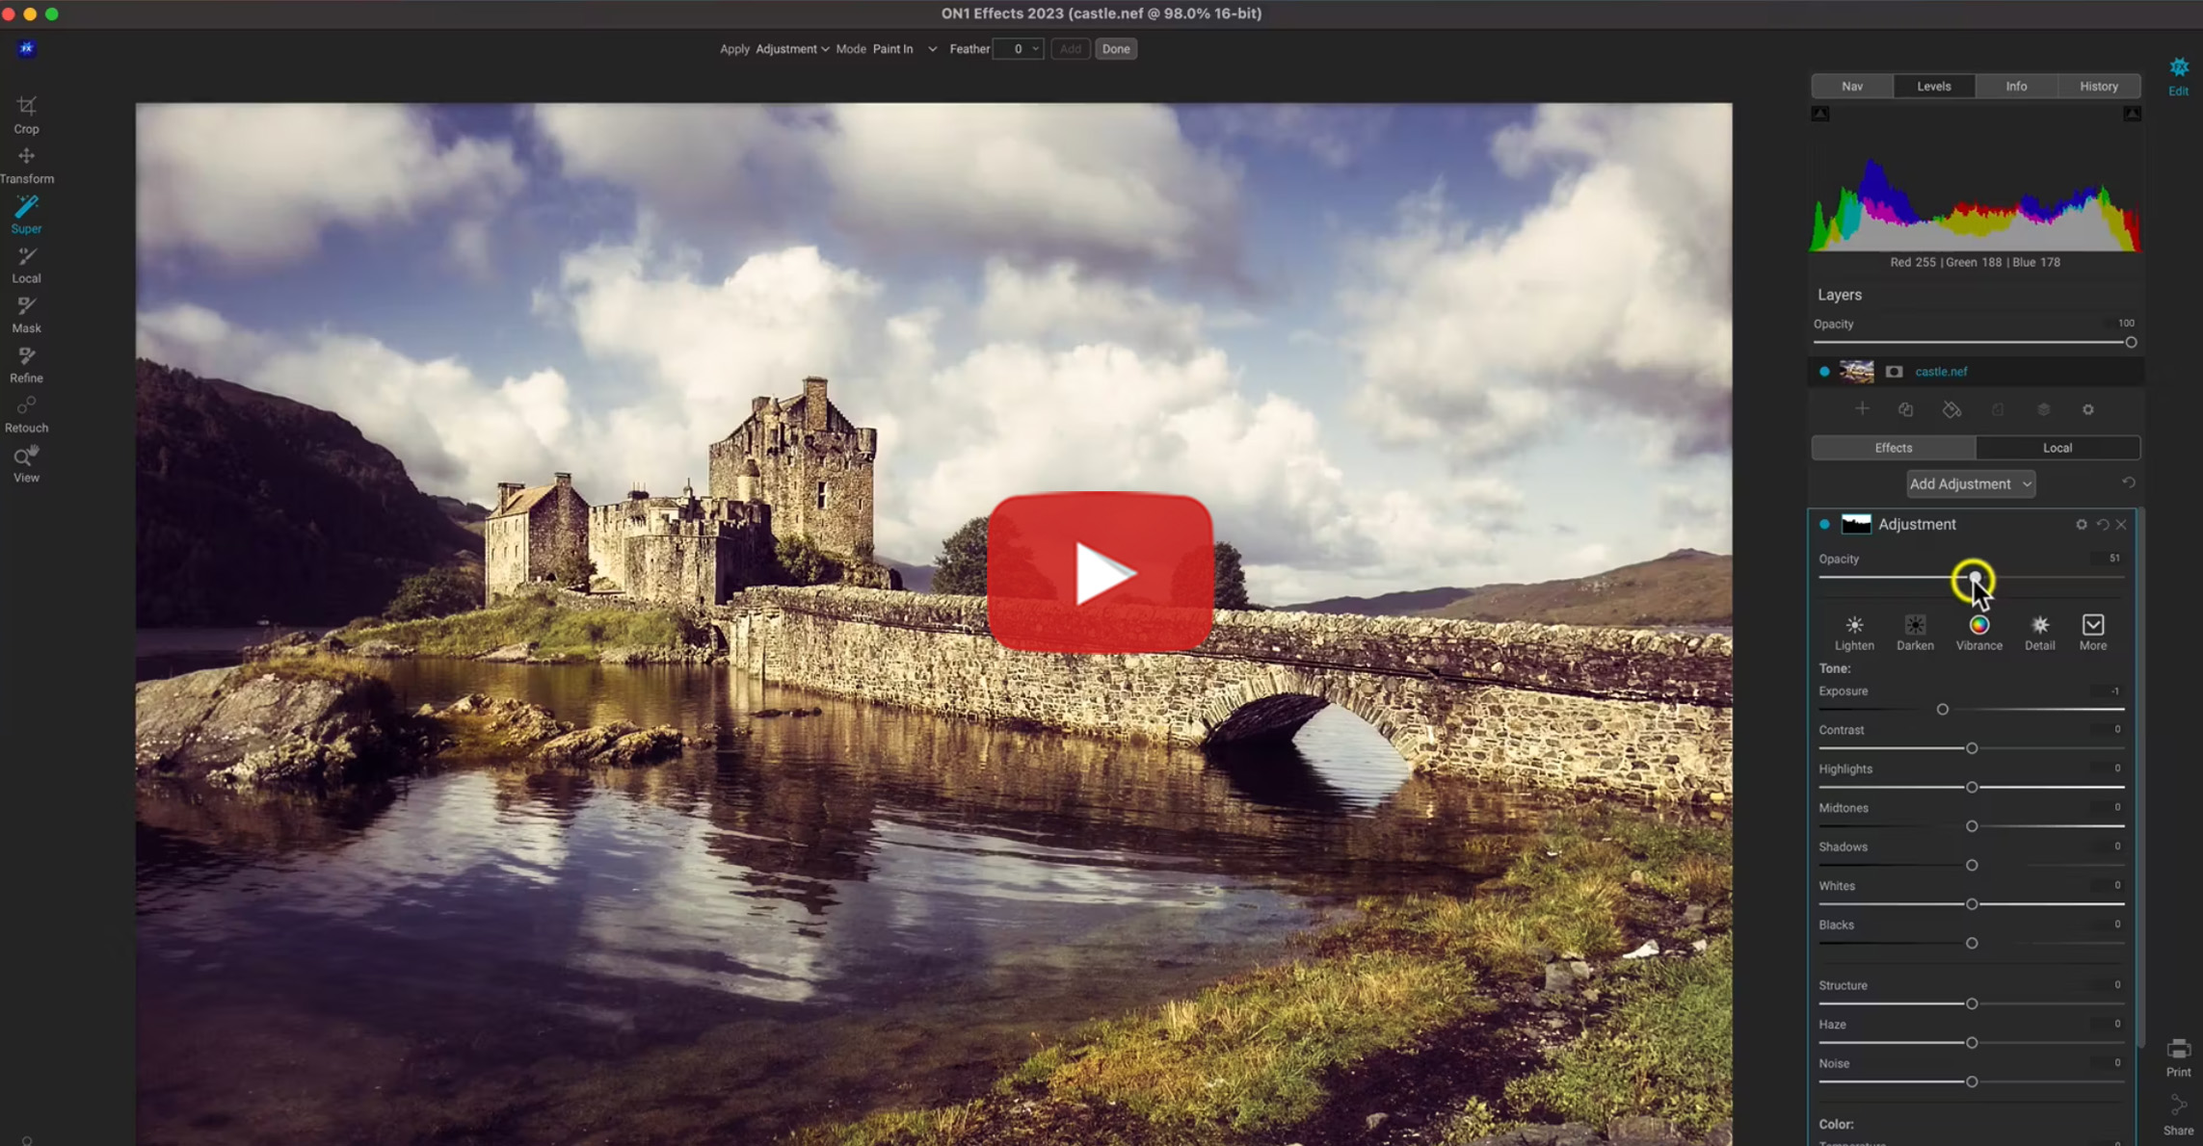Screen dimensions: 2203x1146
Task: Open the Feather value dropdown
Action: [1036, 49]
